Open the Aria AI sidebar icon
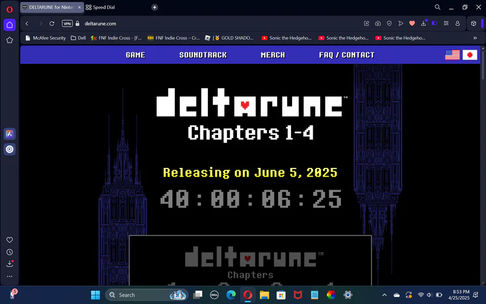Screen dimensions: 486x304 tap(10, 134)
